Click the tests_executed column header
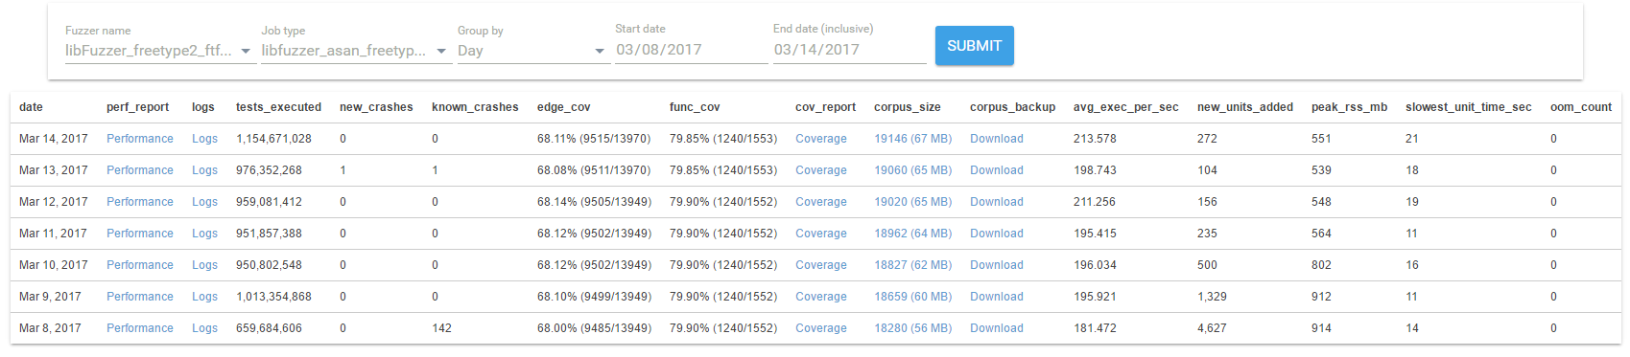The width and height of the screenshot is (1630, 357). [278, 107]
